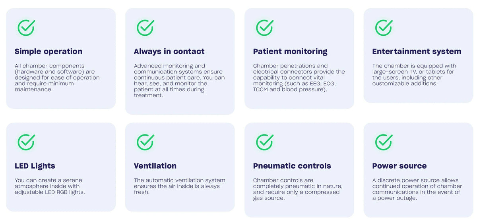Click the adjustable LED RGB lights description
This screenshot has width=477, height=221.
pos(50,186)
